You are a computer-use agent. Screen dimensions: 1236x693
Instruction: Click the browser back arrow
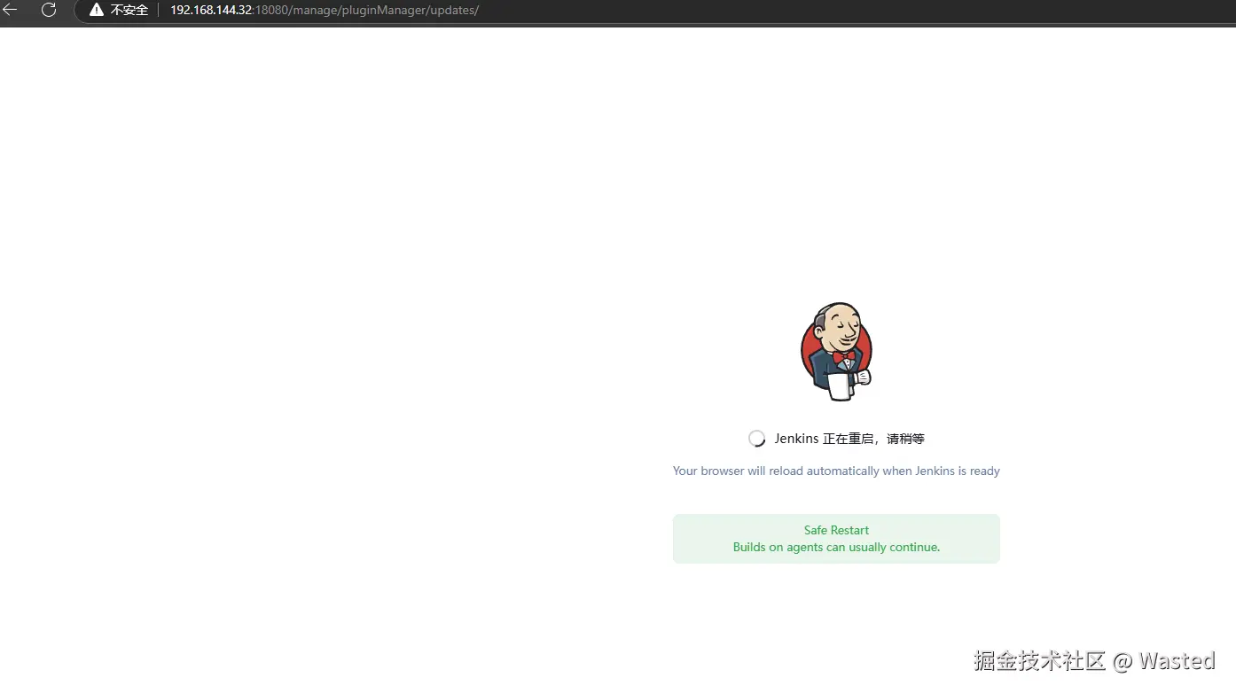click(x=10, y=10)
